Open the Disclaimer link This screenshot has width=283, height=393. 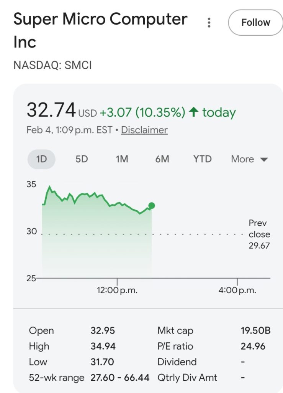point(144,130)
